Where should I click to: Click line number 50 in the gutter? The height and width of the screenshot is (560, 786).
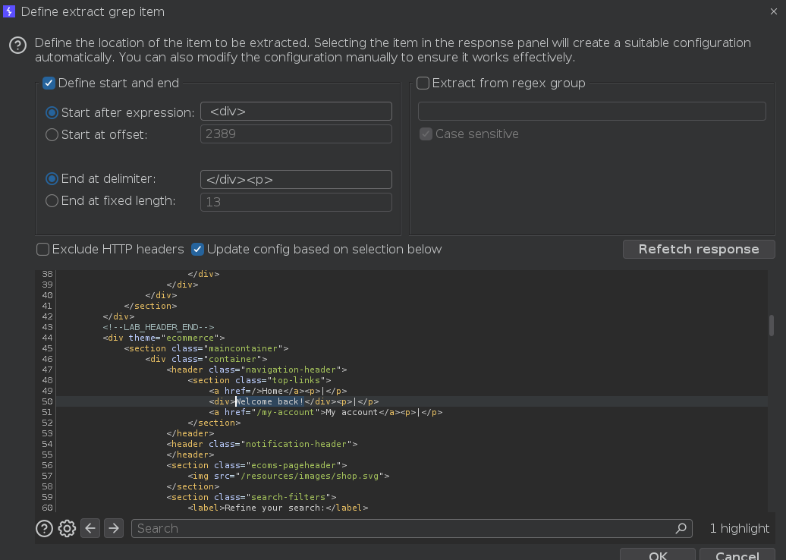coord(47,401)
